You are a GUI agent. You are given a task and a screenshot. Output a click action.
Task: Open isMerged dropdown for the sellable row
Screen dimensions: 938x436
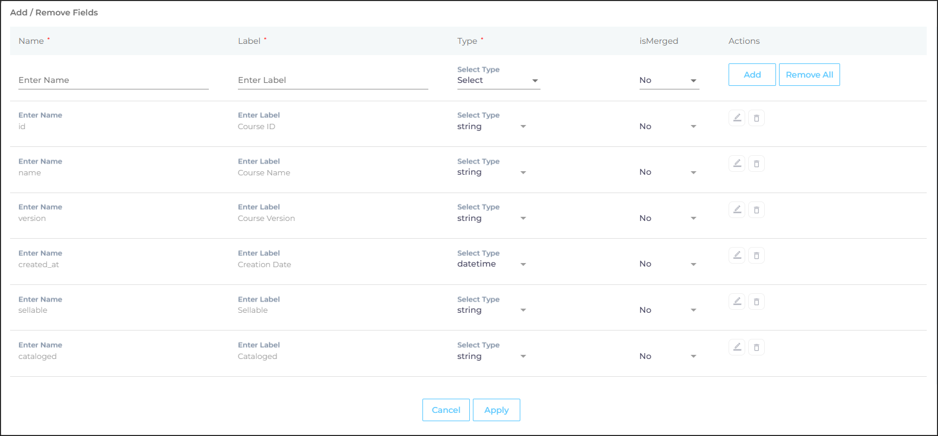[x=669, y=310]
